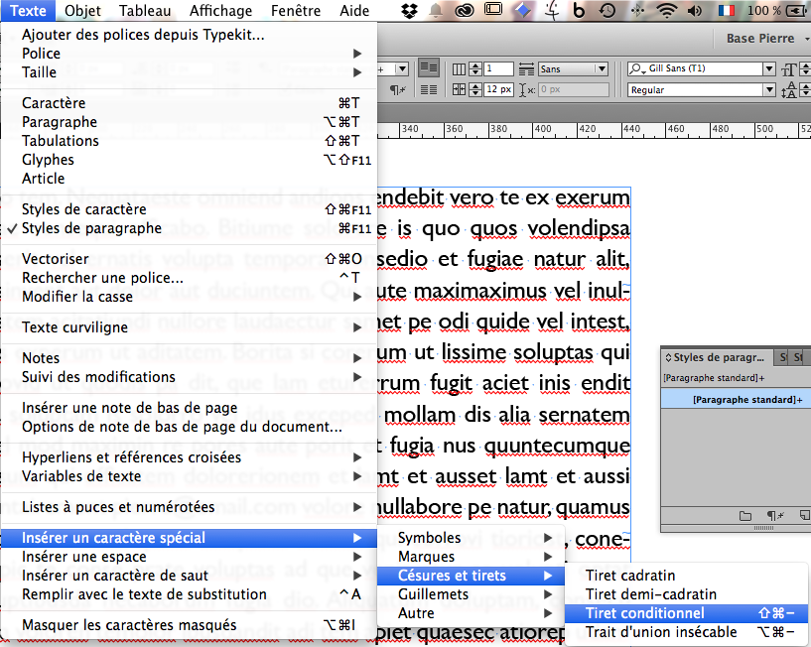This screenshot has height=647, width=811.
Task: Clear overrides in the paragraph styles panel
Action: click(x=775, y=516)
